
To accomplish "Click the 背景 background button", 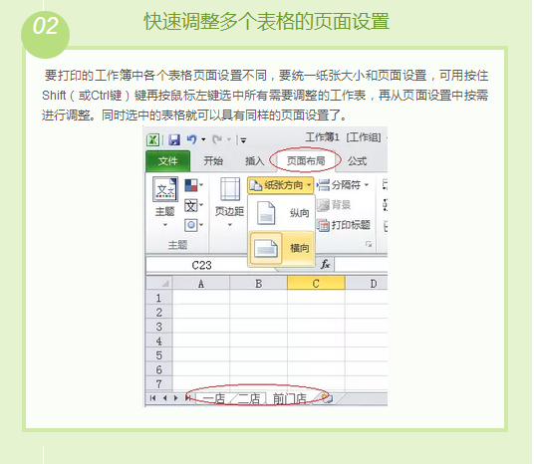I will pyautogui.click(x=334, y=205).
